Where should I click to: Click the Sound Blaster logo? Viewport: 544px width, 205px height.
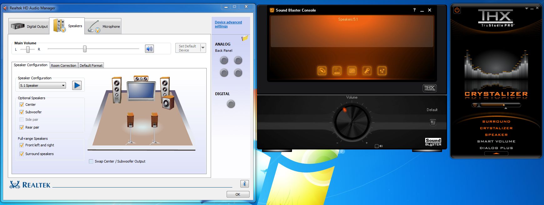(433, 142)
